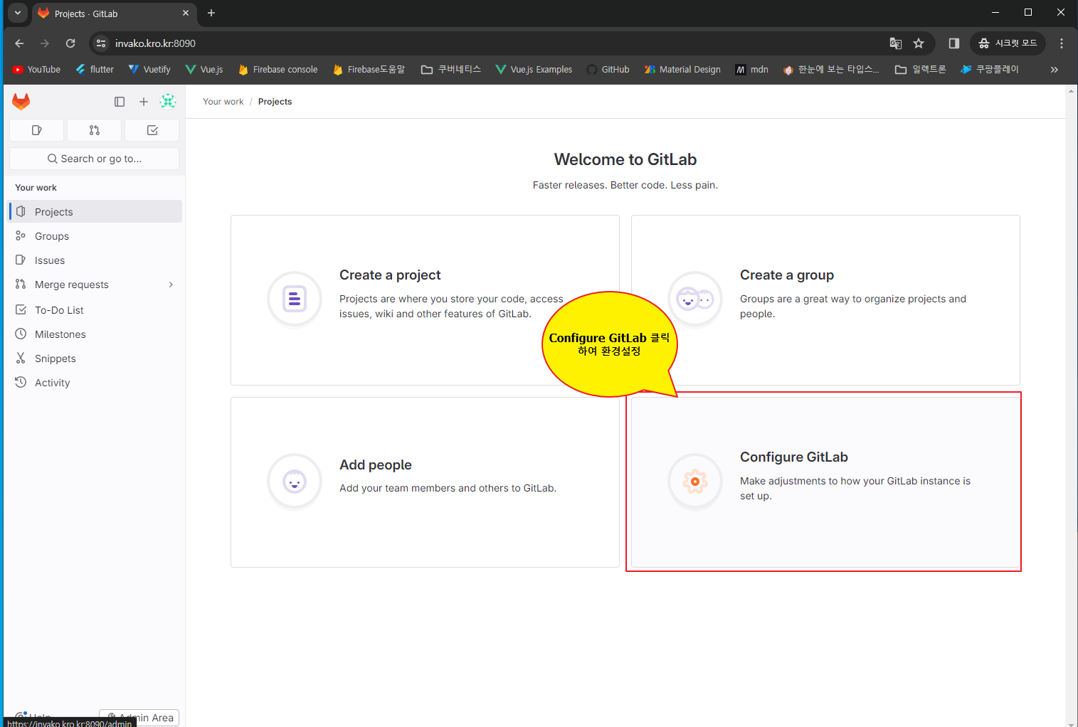This screenshot has width=1078, height=727.
Task: Click the Configure GitLab gear icon
Action: pyautogui.click(x=695, y=482)
